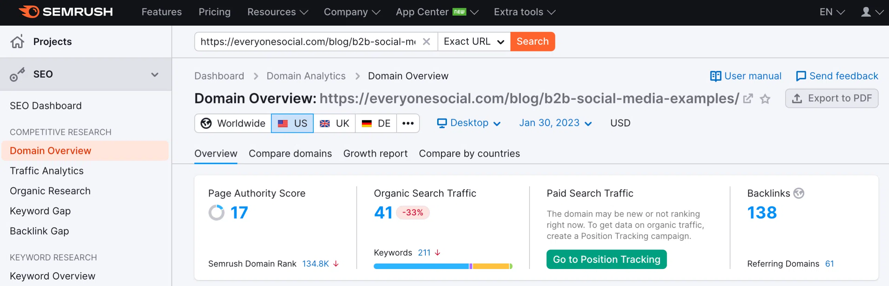Open Organic Research in sidebar
889x286 pixels.
[50, 191]
